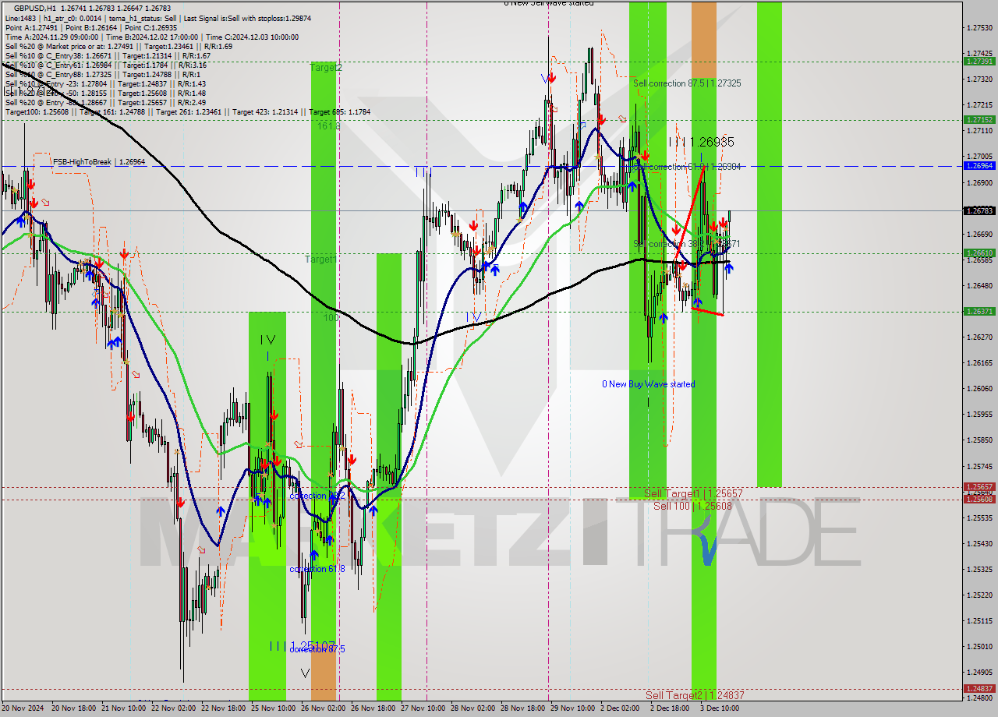Click the 'Sell Target1 | 1.25657' label

pos(693,494)
